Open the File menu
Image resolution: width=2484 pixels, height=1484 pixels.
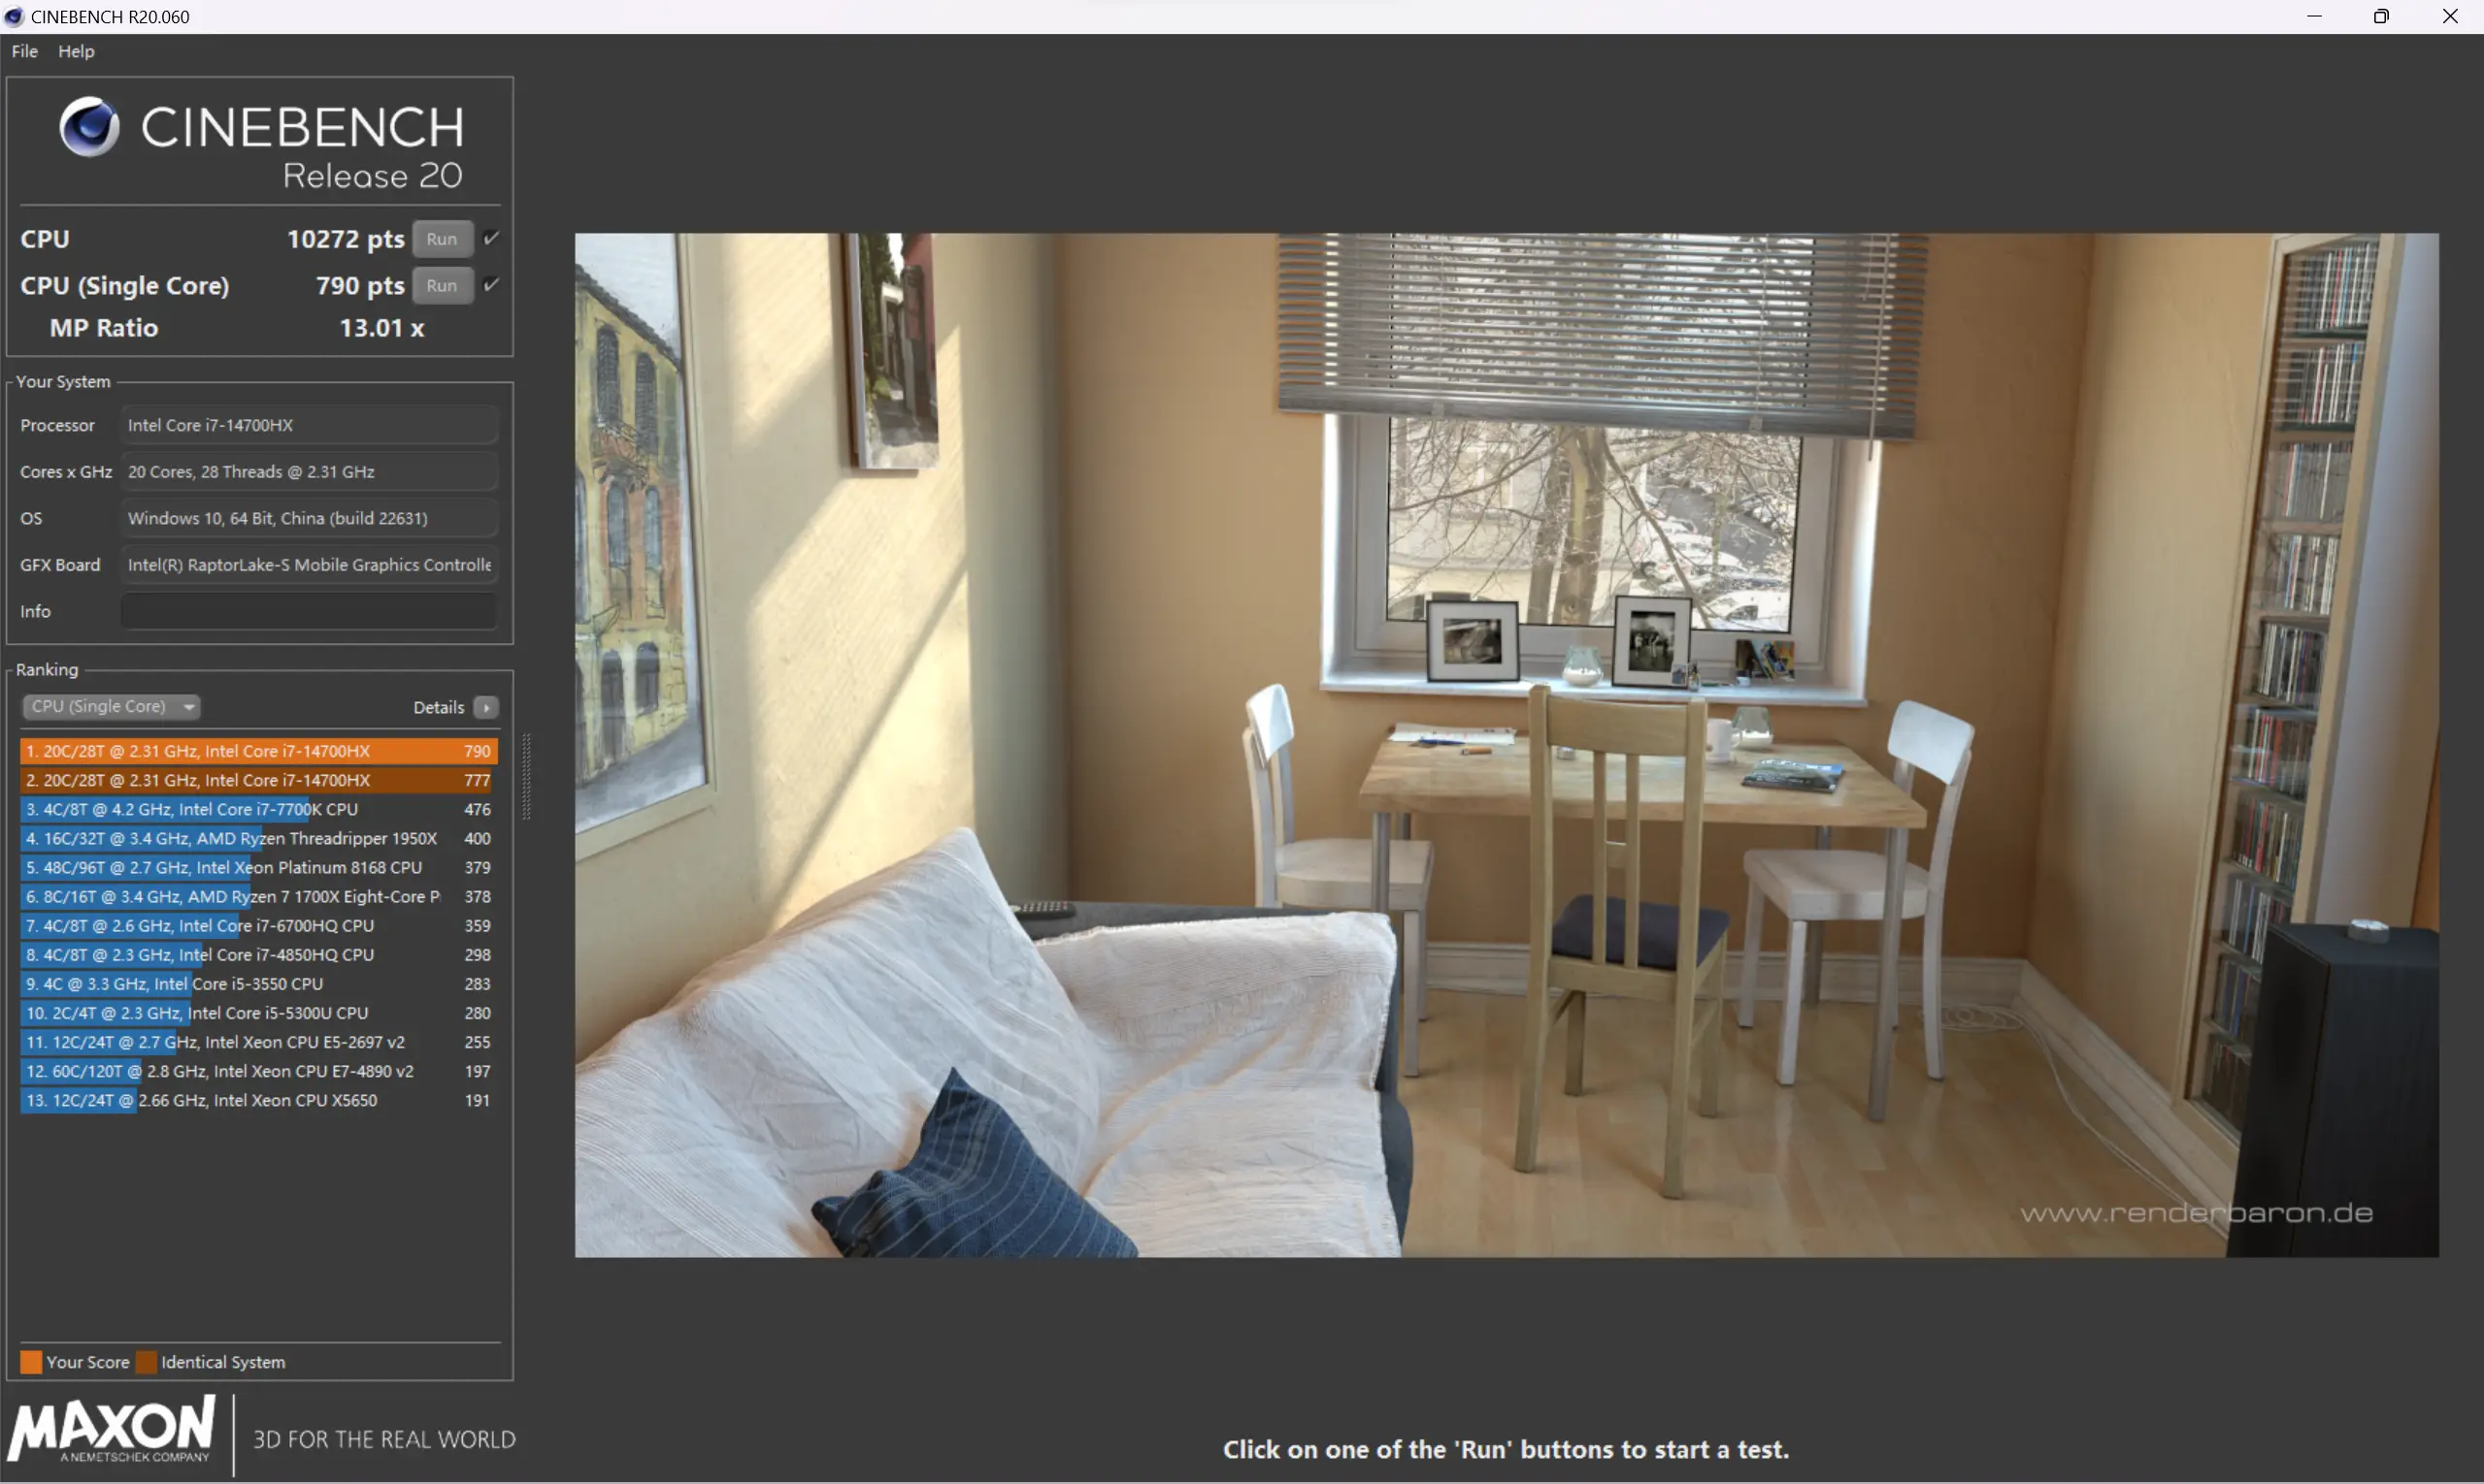24,49
